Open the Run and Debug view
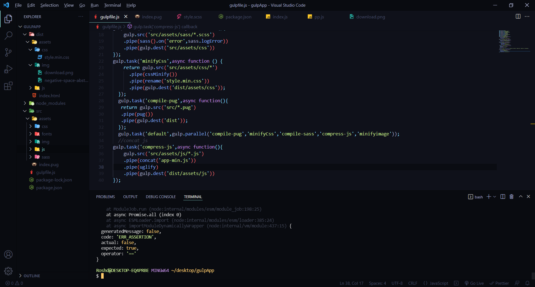This screenshot has height=287, width=535. click(8, 69)
